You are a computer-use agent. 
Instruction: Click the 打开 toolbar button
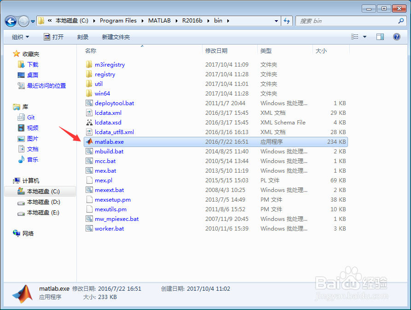click(54, 37)
